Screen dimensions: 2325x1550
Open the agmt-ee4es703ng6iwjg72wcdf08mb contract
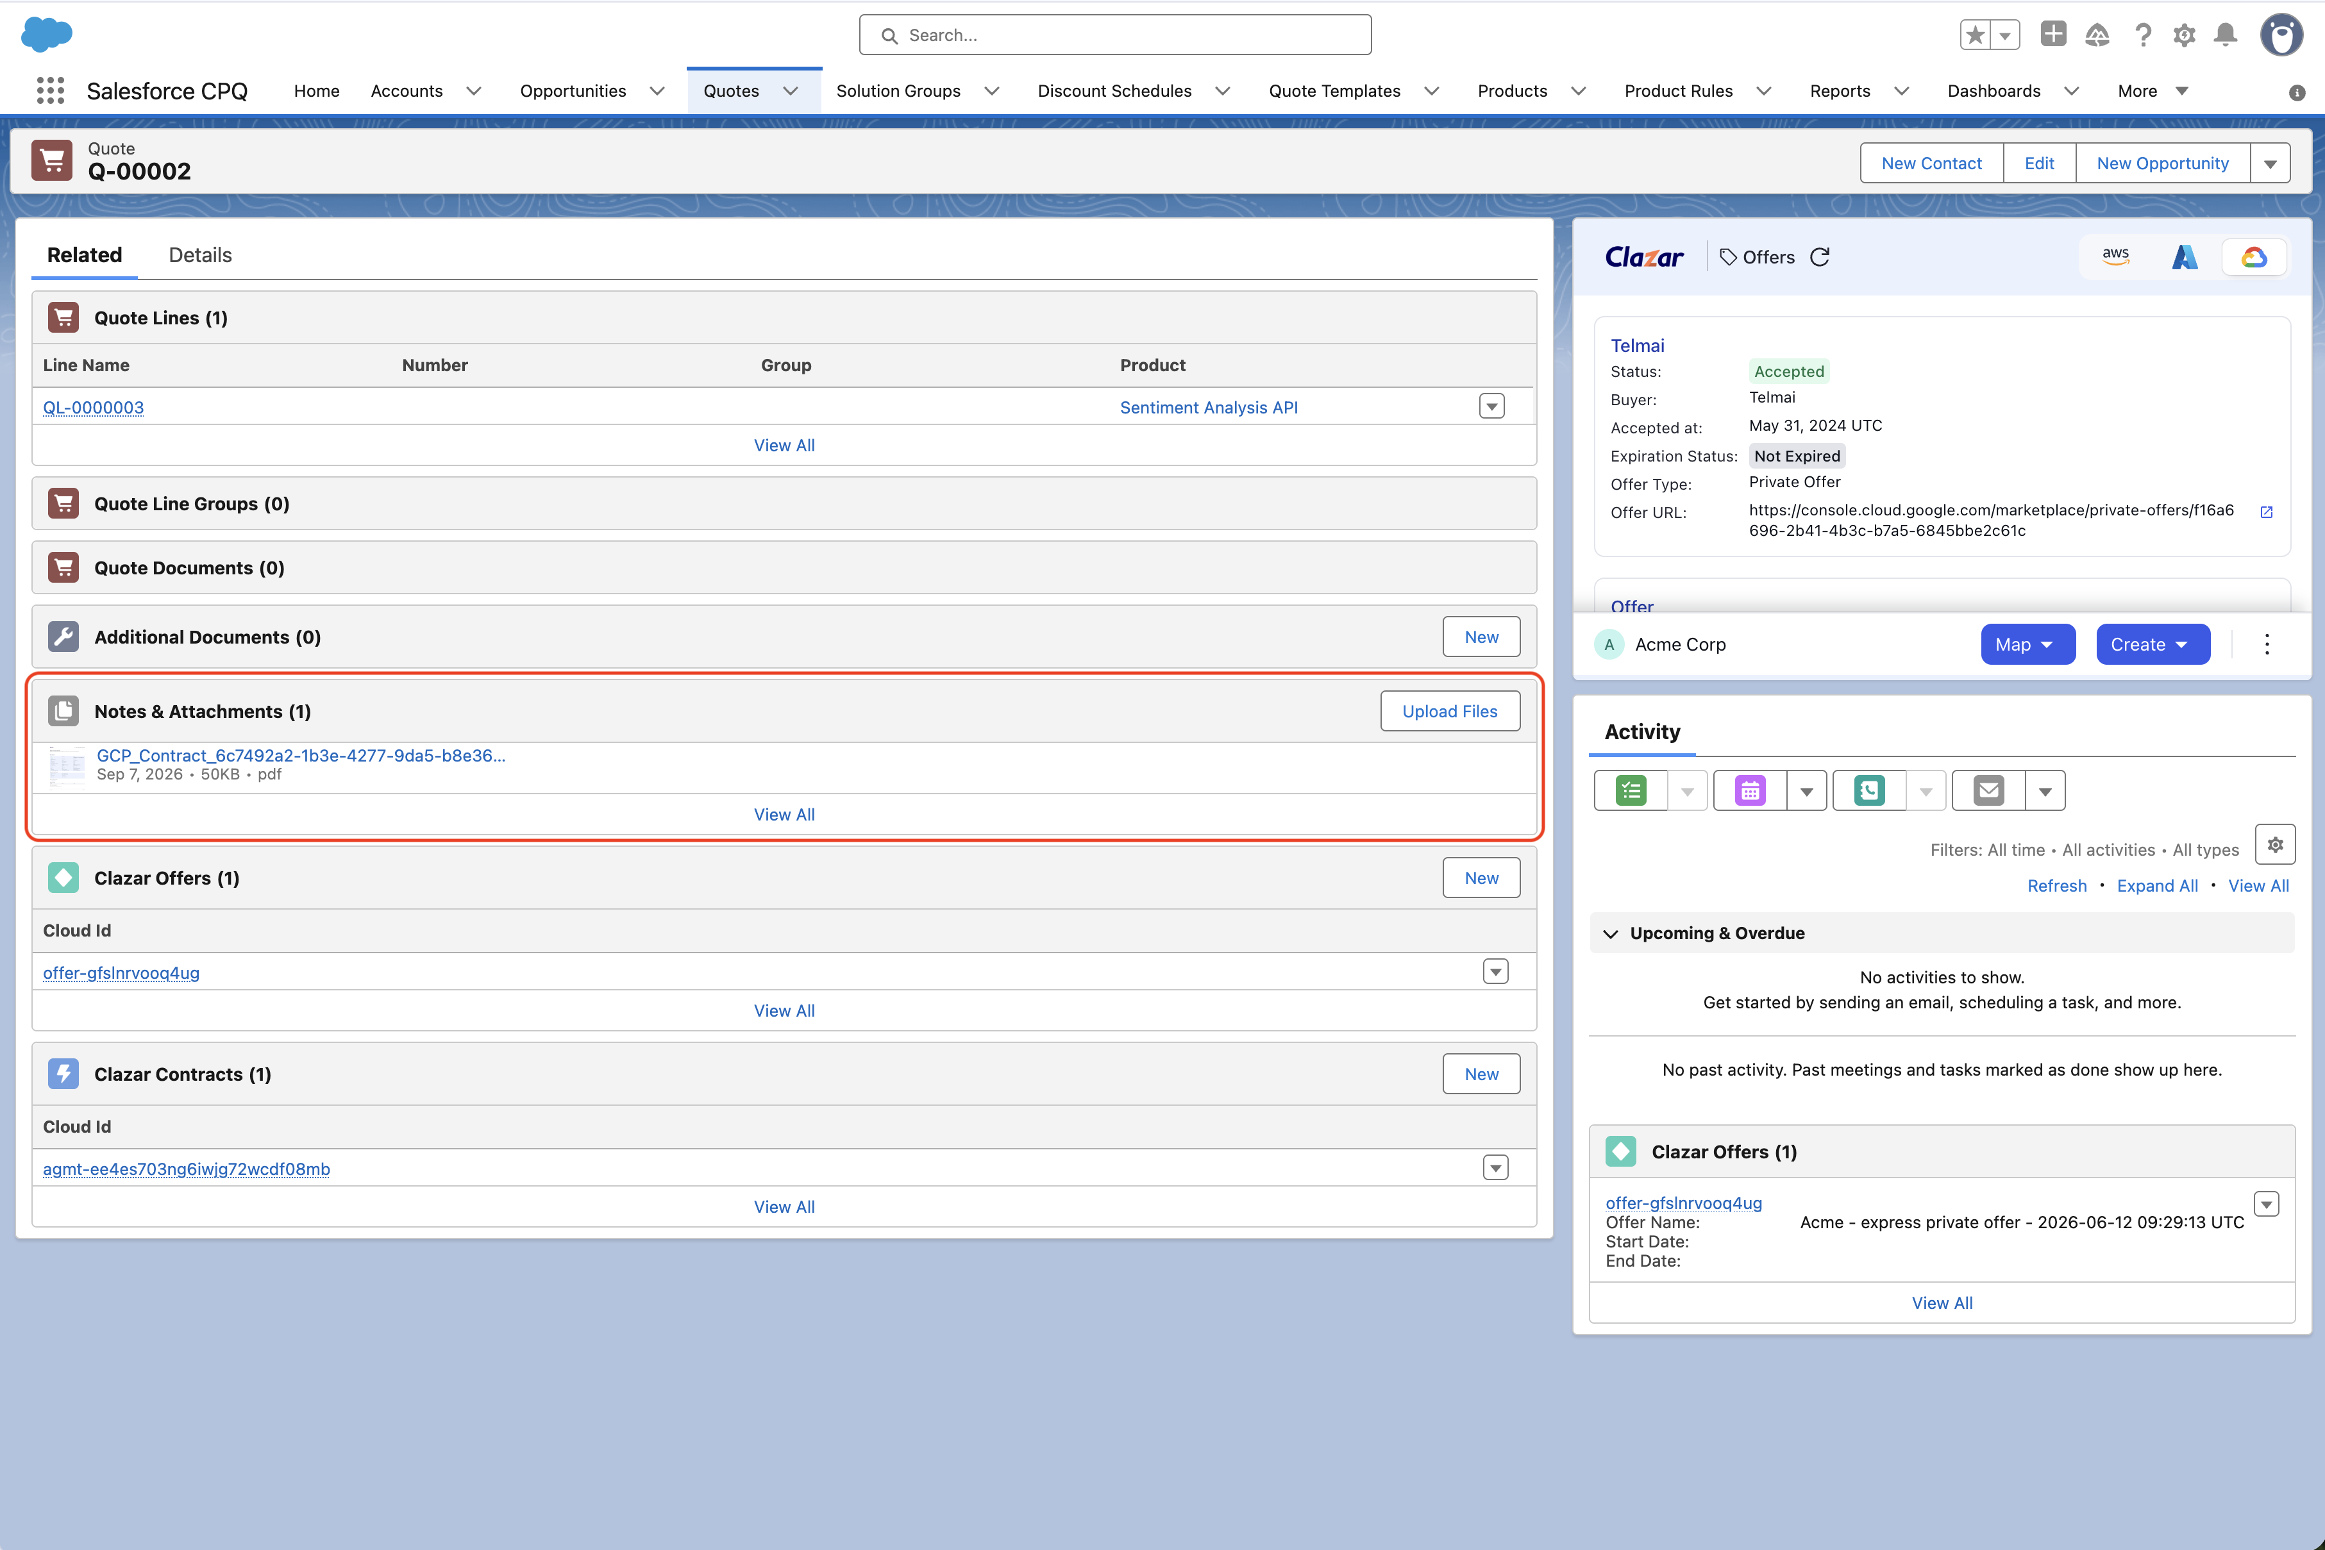(x=186, y=1169)
